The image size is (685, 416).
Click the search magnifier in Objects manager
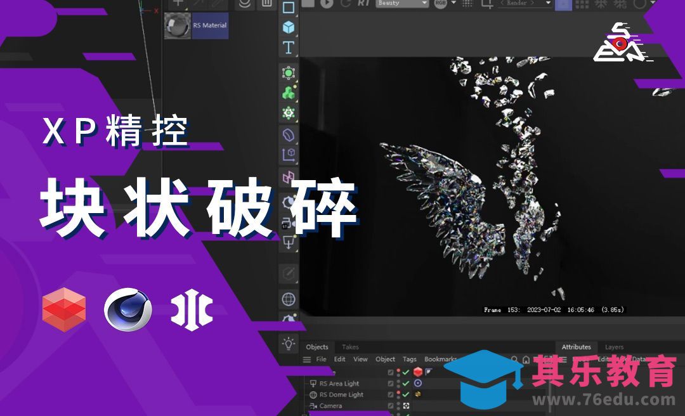click(515, 359)
